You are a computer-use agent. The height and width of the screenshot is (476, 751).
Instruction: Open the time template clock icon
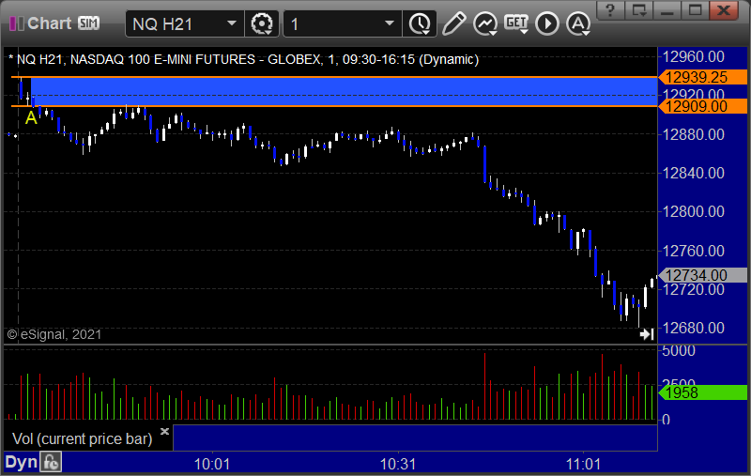pos(420,23)
